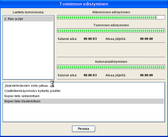Select log line 'Järjestelmäosien siirto jatkuu'
The image size is (168, 137).
click(x=84, y=86)
